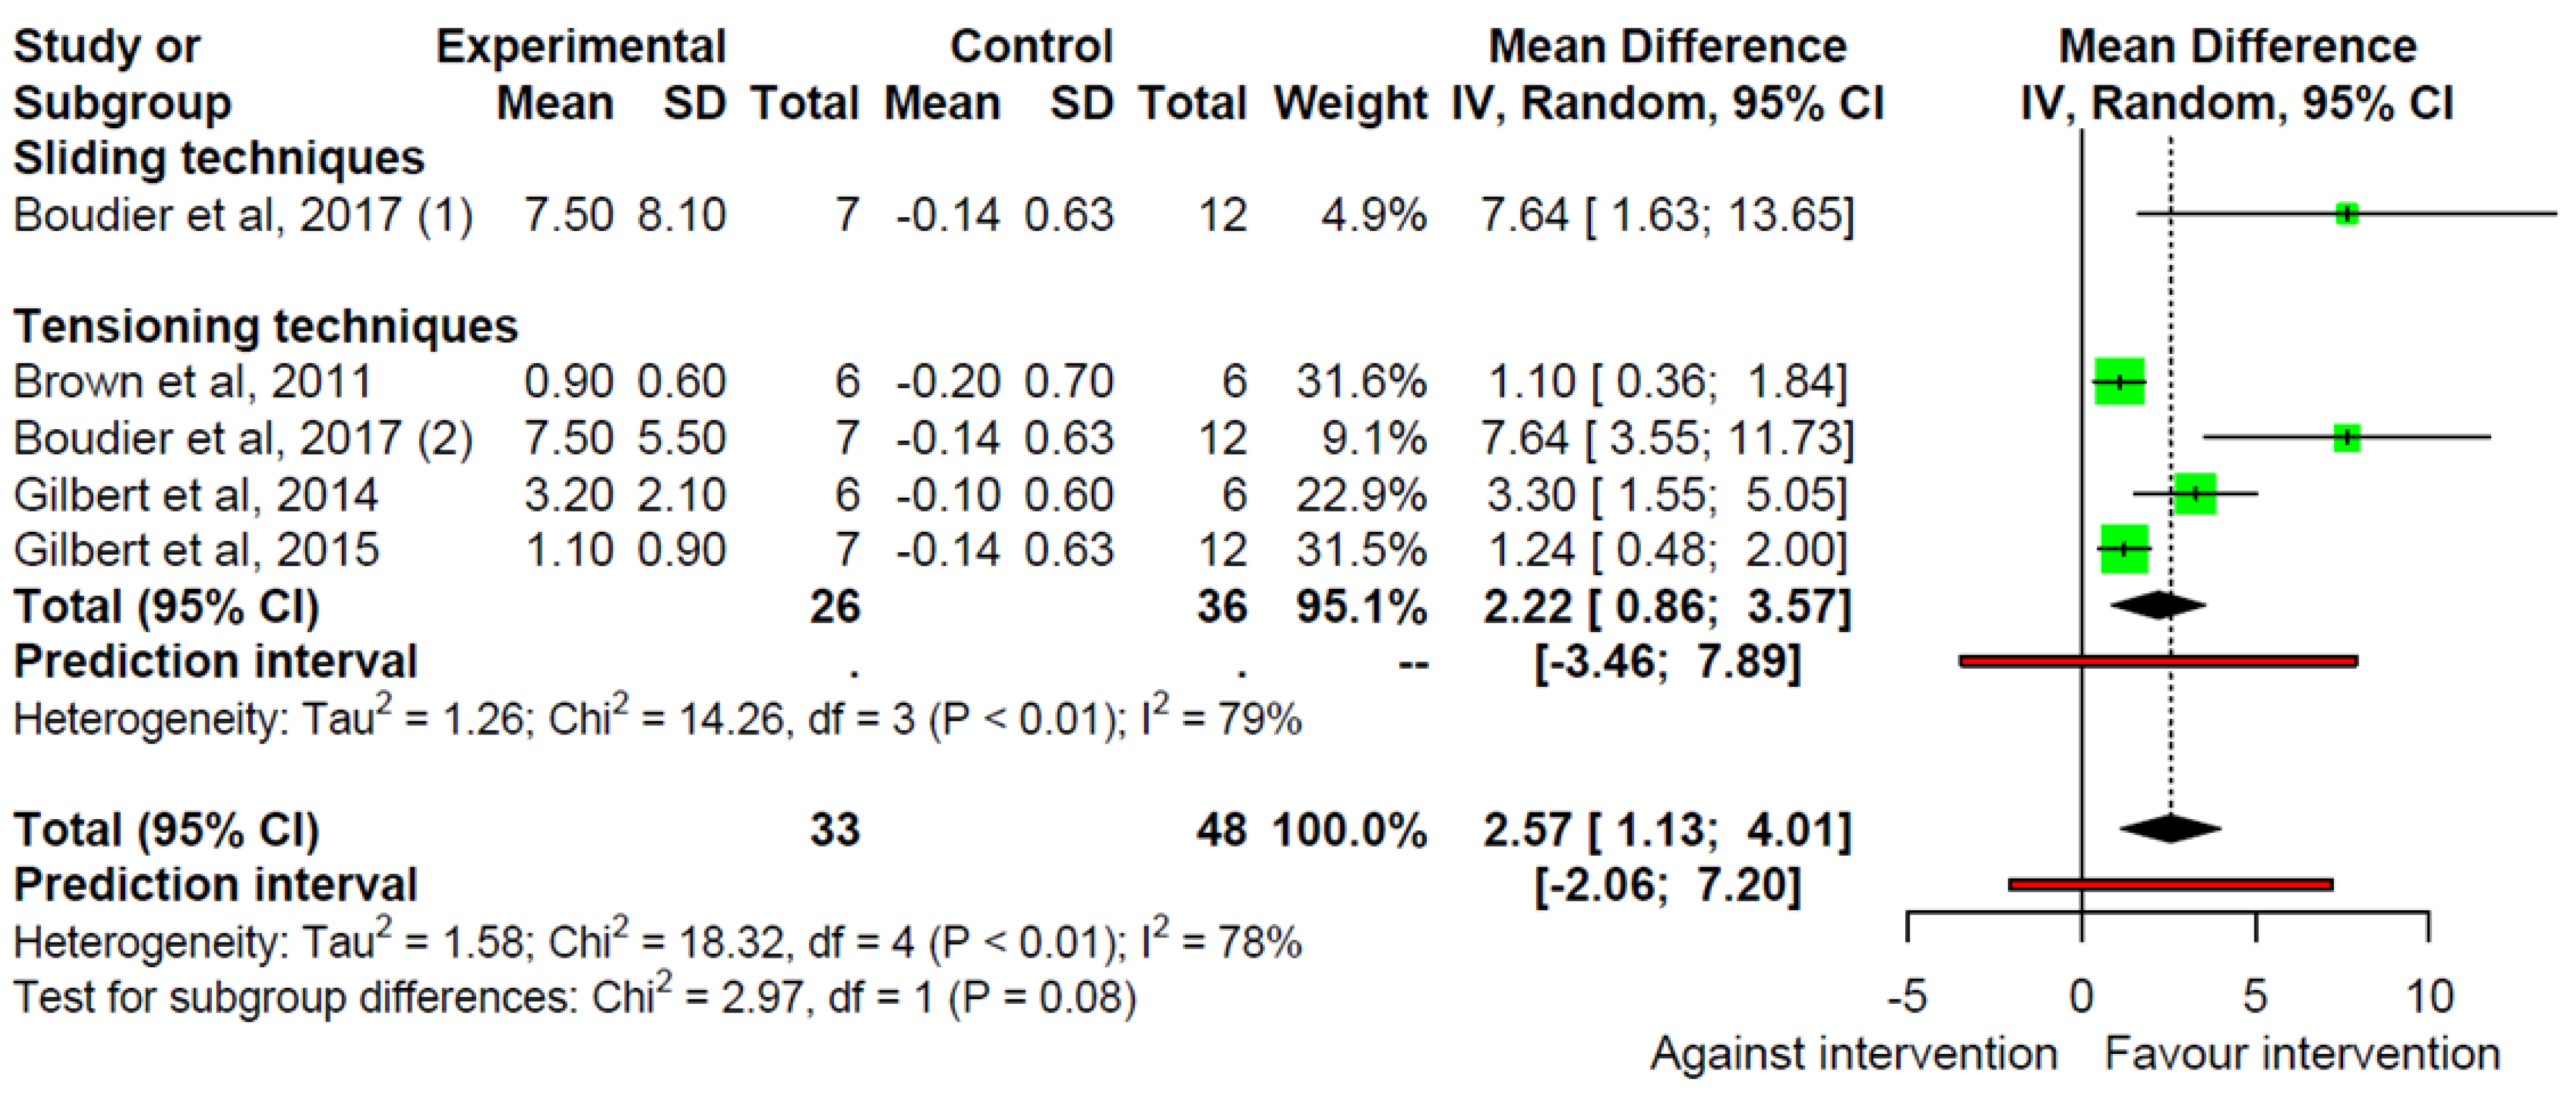The height and width of the screenshot is (1096, 2576).
Task: Select the red prediction interval bar for [-2.06; 7.20]
Action: click(2170, 885)
